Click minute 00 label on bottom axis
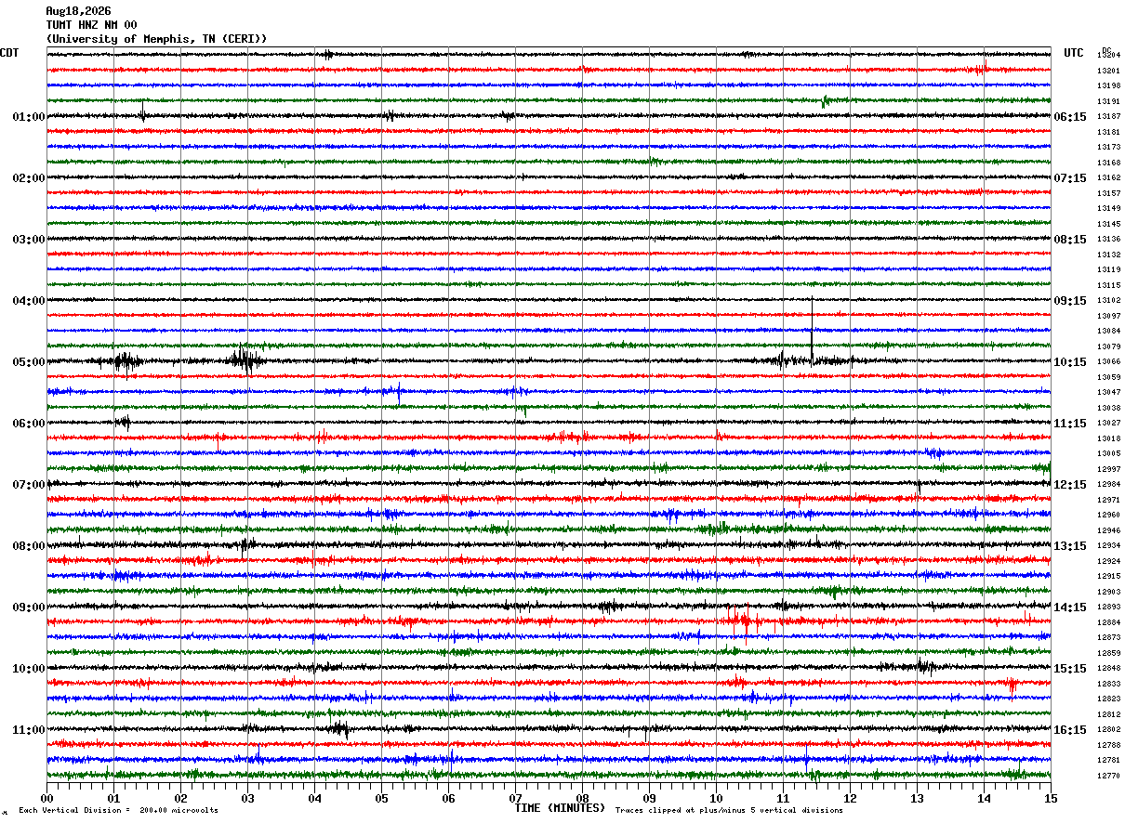The image size is (1125, 823). point(46,798)
